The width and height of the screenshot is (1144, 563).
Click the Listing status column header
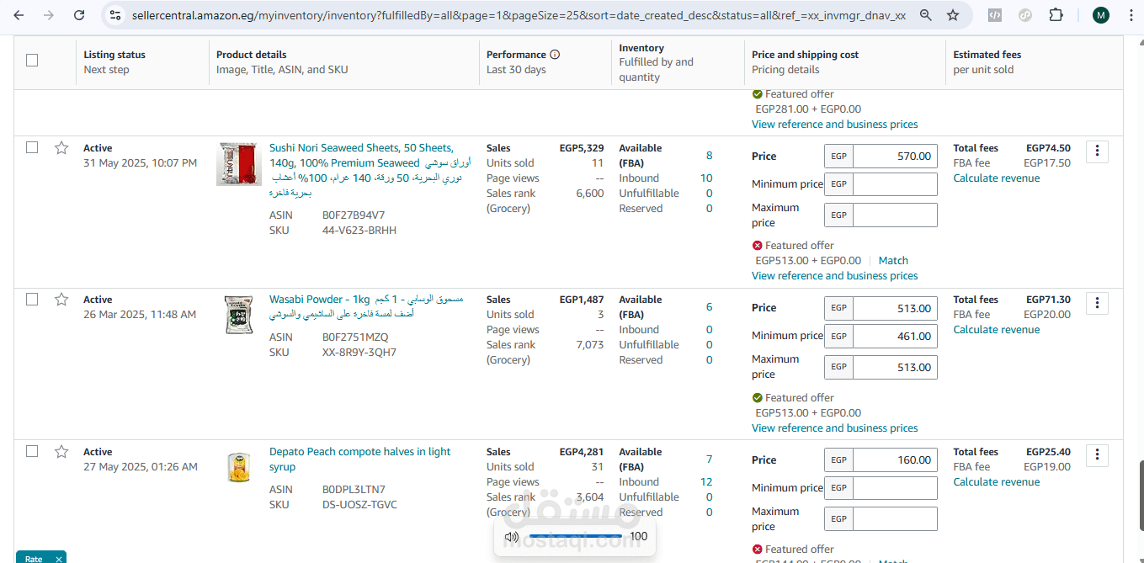point(114,55)
